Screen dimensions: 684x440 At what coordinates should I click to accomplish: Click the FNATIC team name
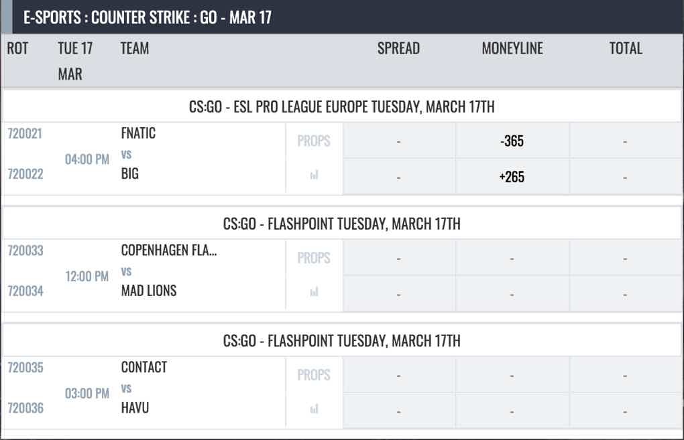[x=138, y=133]
